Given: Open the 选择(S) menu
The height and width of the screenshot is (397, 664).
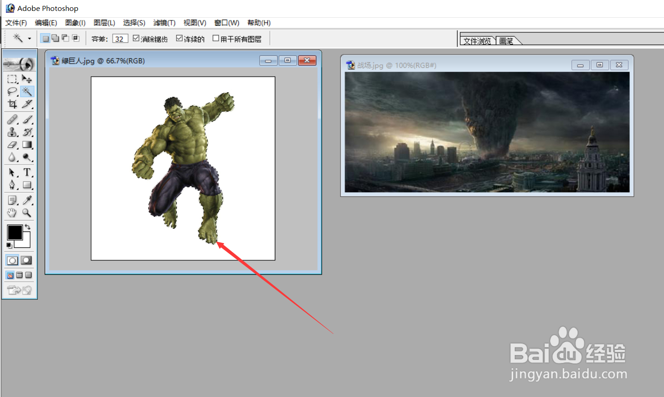Looking at the screenshot, I should tap(134, 23).
